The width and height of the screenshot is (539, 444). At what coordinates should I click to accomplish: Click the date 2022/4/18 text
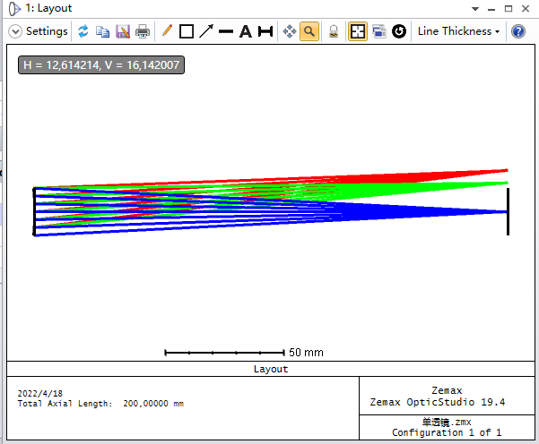point(39,393)
